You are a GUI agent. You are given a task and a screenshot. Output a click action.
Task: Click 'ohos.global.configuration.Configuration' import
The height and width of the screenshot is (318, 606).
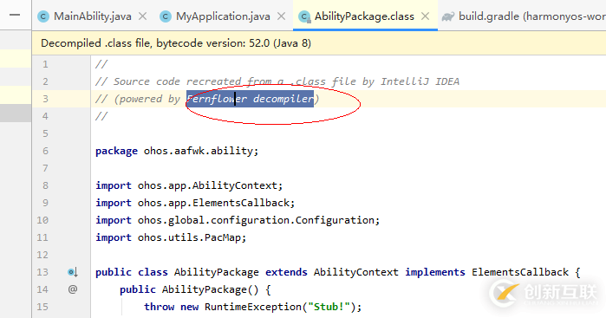[256, 220]
